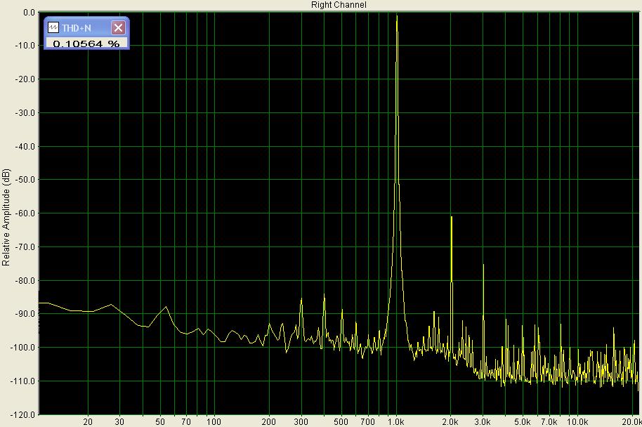Screen dimensions: 642x427
Task: Click the -30.0 amplitude axis label
Action: point(25,112)
